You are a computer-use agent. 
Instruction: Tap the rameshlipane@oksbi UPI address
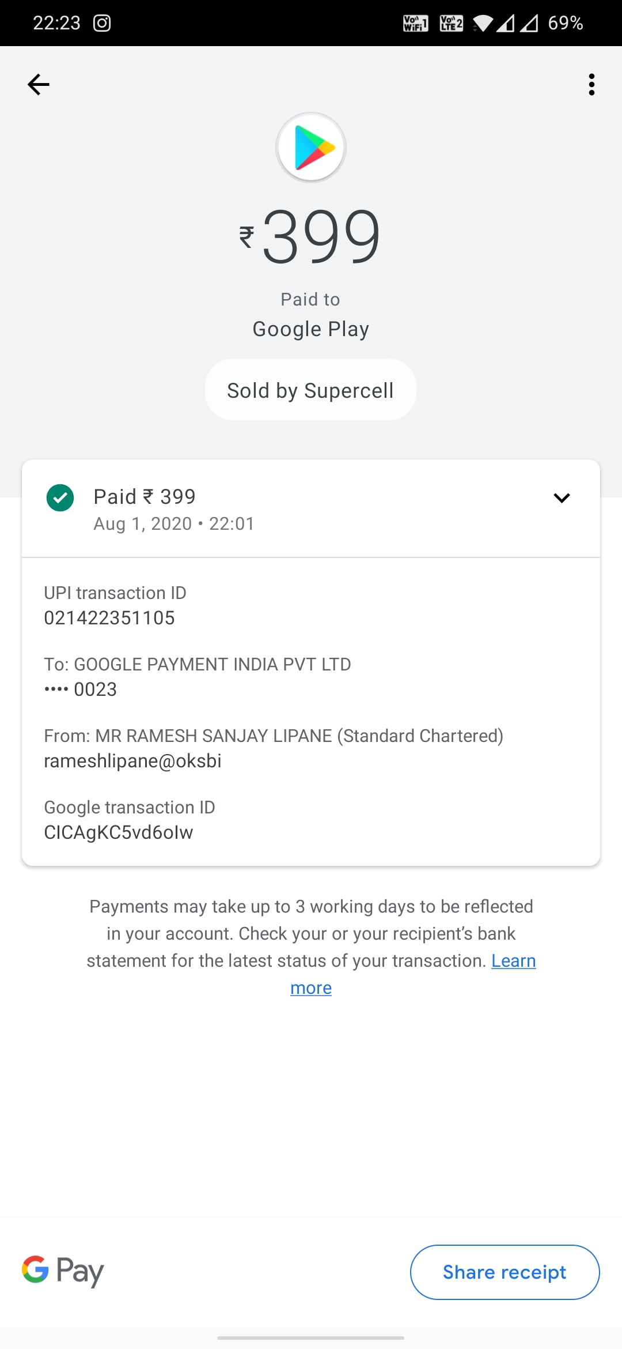pos(133,761)
